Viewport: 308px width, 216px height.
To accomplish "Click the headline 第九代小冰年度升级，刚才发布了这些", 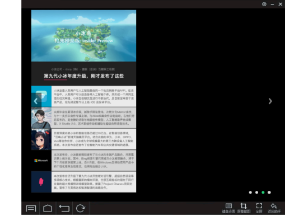I will [x=83, y=76].
